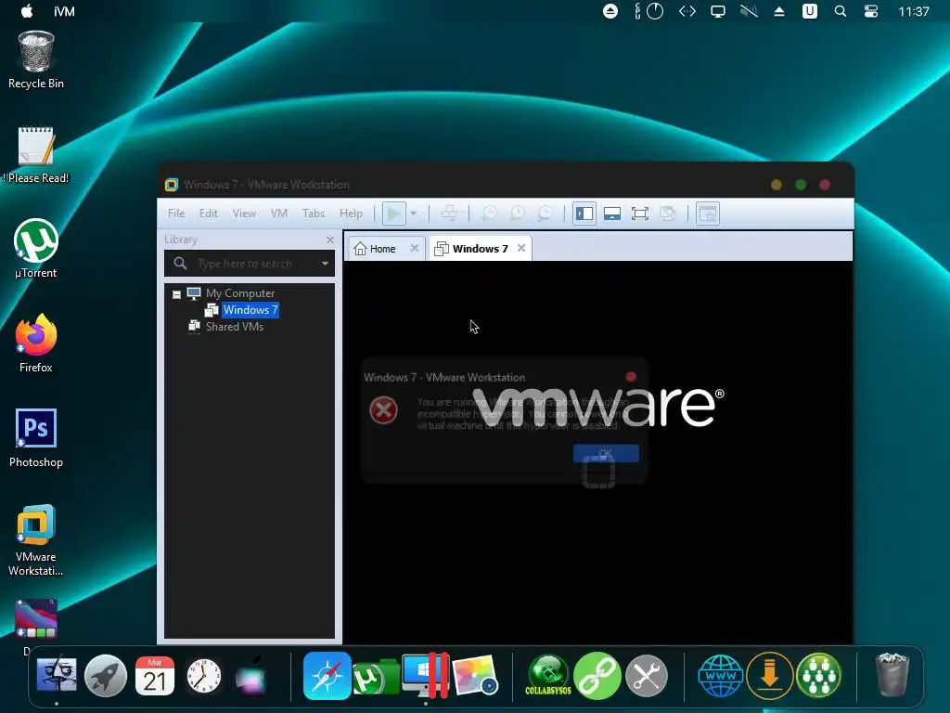Open the Calendar icon showing 21
This screenshot has height=713, width=950.
coord(155,676)
